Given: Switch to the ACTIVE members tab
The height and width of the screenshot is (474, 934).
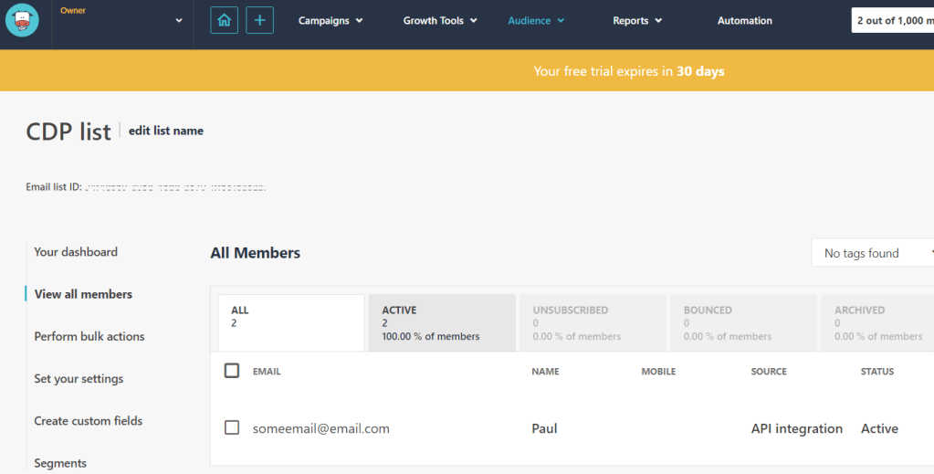Looking at the screenshot, I should pyautogui.click(x=441, y=322).
